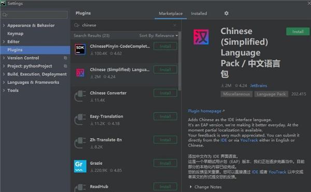The width and height of the screenshot is (311, 192).
Task: Open YouTrack link in English description
Action: (x=249, y=140)
